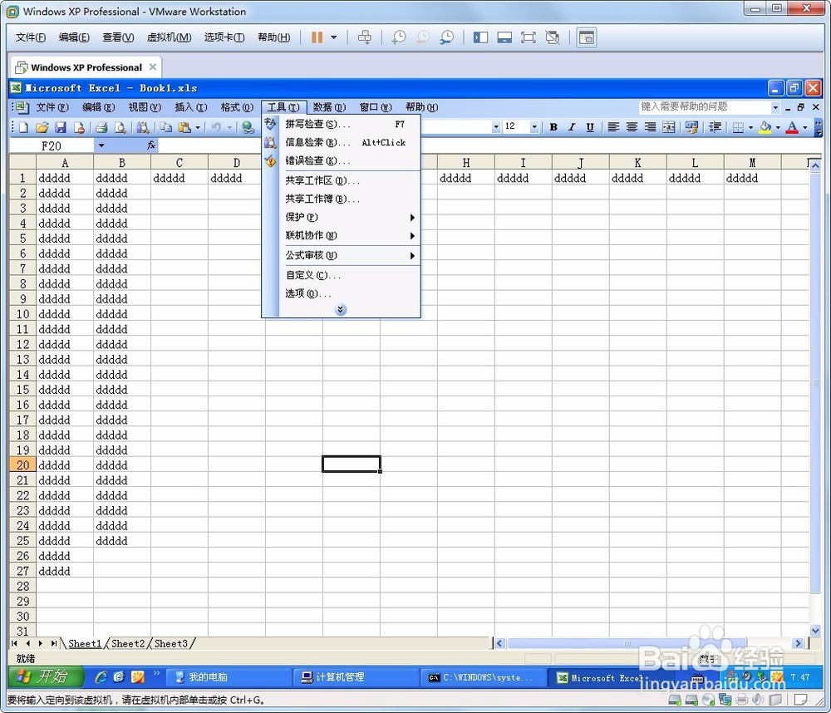Click the Align Left icon
Screen dimensions: 831x713
tap(613, 127)
